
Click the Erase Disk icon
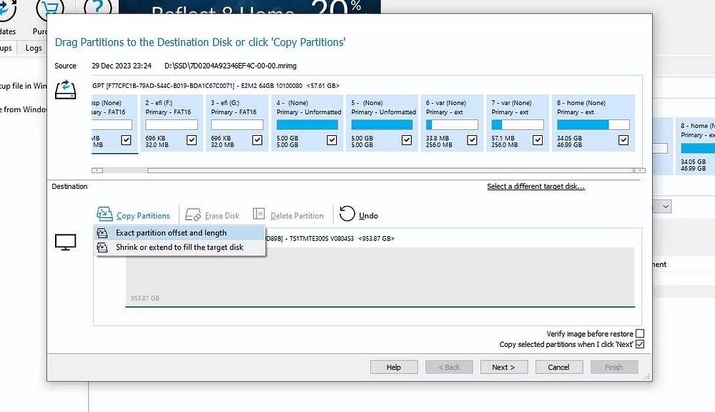(193, 215)
